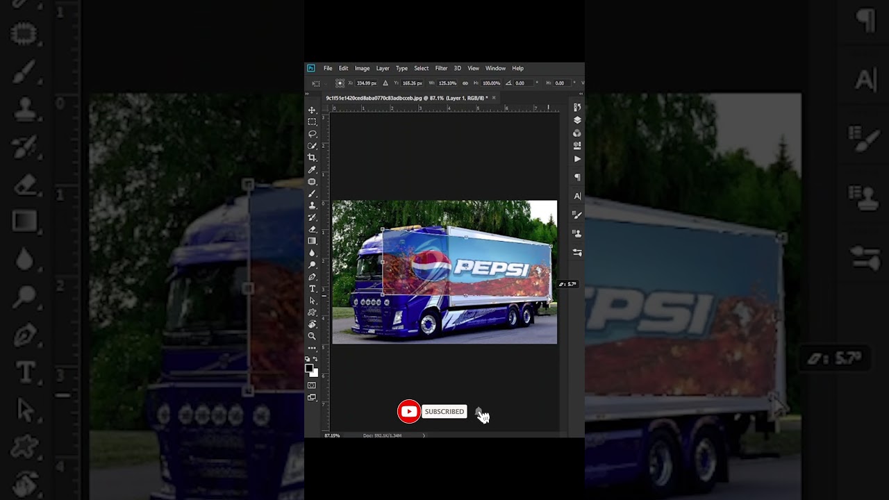Open the Character panel icon
The width and height of the screenshot is (889, 500).
click(577, 196)
